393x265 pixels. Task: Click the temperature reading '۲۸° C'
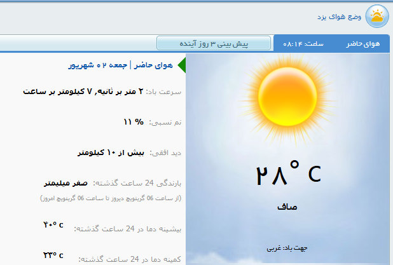[x=288, y=173]
